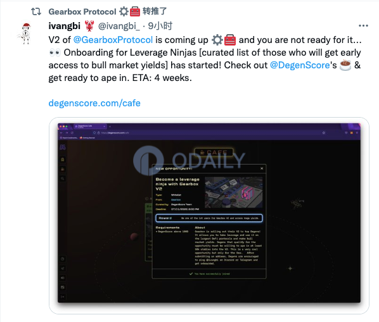
Task: Click the paper-plane send icon in sidebar
Action: (x=63, y=268)
